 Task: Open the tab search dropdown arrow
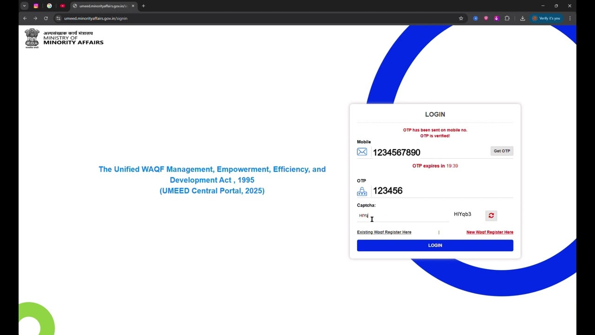24,6
